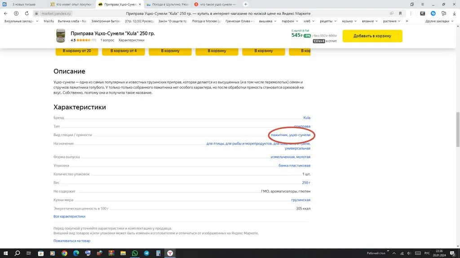The width and height of the screenshot is (460, 258).
Task: Expand the "вышивка" bookmarks folder
Action: [268, 21]
